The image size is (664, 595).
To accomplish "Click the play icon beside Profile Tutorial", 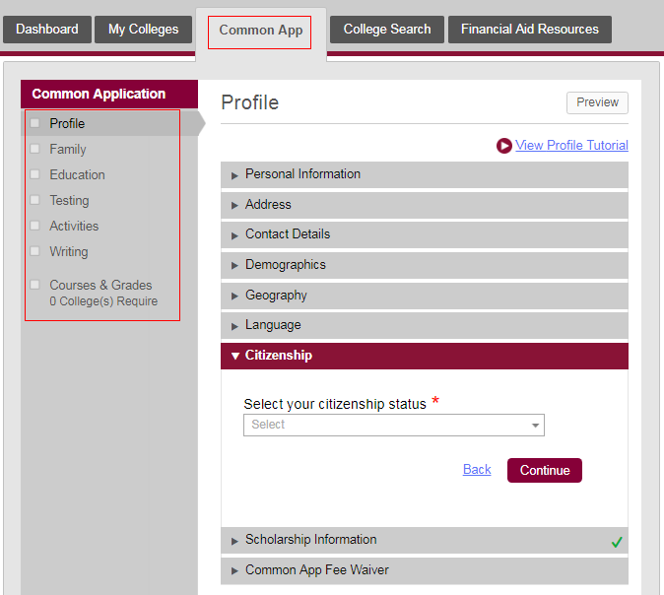I will point(504,146).
